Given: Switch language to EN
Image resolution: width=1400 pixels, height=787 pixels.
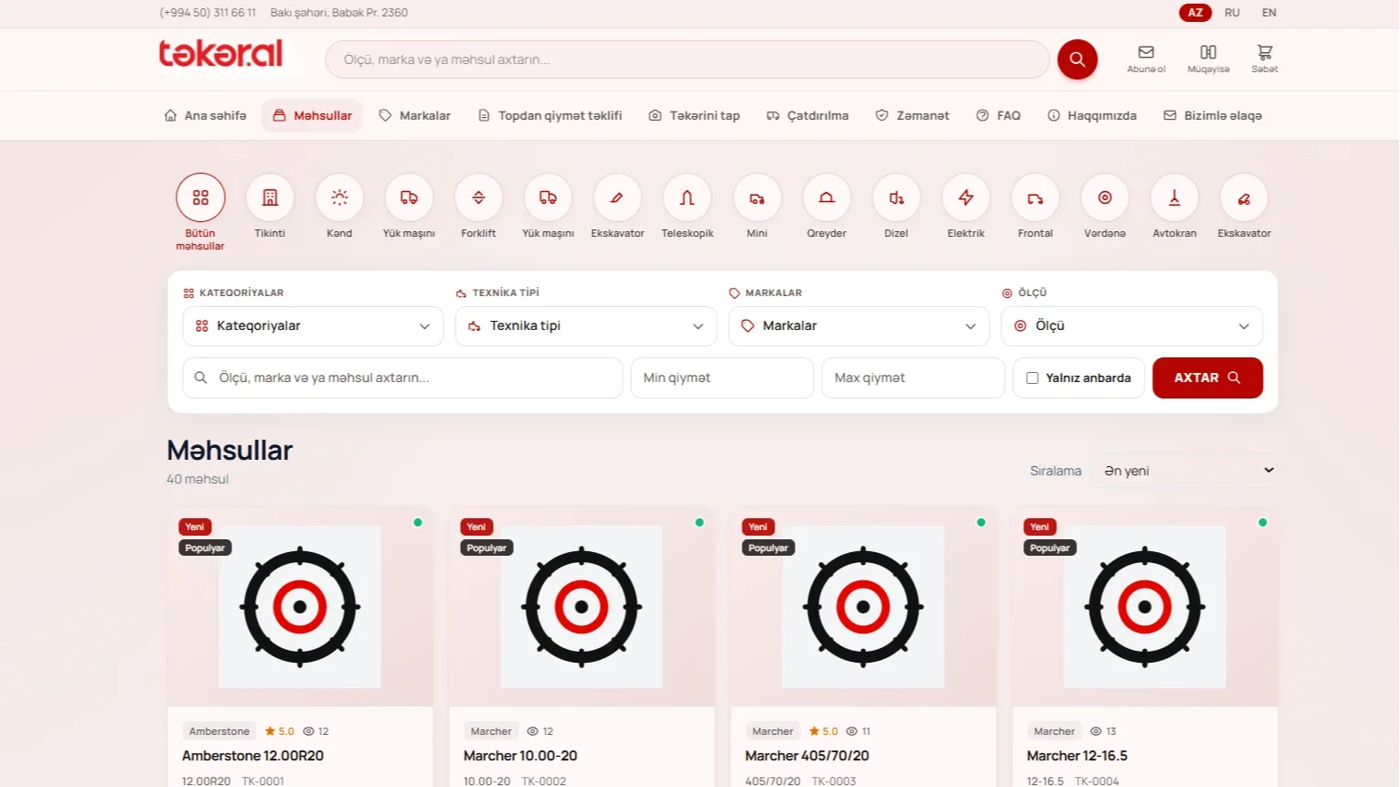Looking at the screenshot, I should click(x=1268, y=13).
